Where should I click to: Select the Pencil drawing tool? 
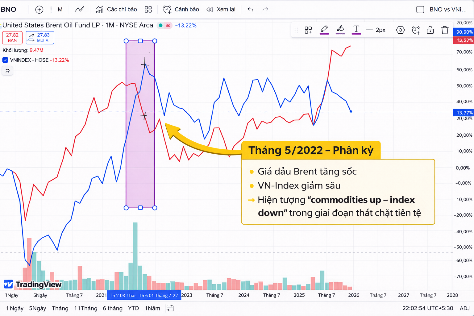324,30
